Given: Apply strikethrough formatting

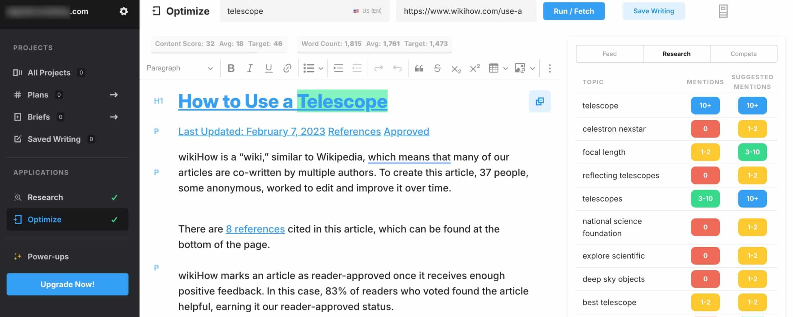Looking at the screenshot, I should 437,68.
